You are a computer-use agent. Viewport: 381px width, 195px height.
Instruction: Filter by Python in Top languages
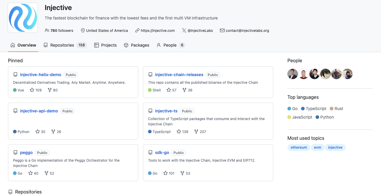click(325, 117)
